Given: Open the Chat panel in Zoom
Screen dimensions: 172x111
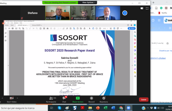Looking at the screenshot, I should click(64, 100).
